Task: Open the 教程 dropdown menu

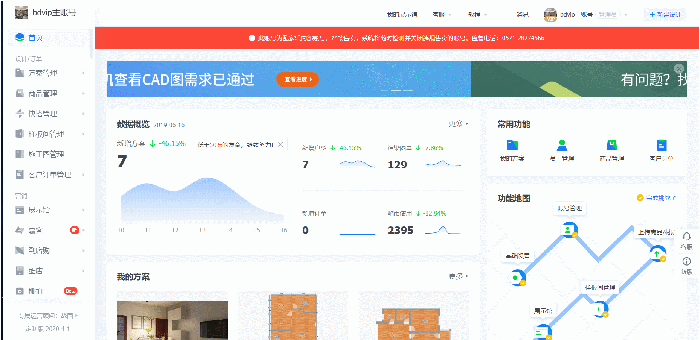Action: 477,15
